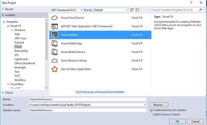Collapse the Visual C# tree node
207x125 pixels.
coord(8,26)
